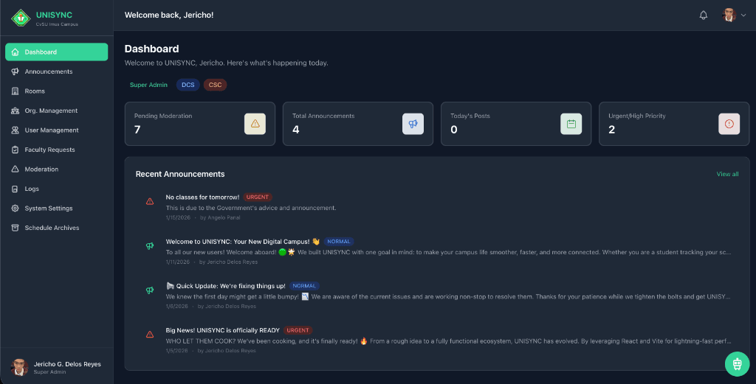Screen dimensions: 756x384
Task: Open the Schedule Archives menu label
Action: 52,228
